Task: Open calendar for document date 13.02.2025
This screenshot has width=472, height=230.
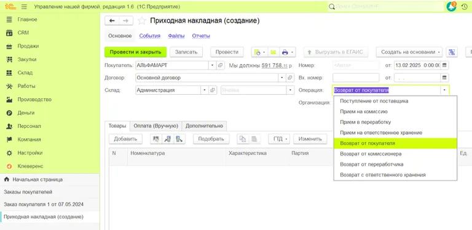Action: click(x=444, y=65)
